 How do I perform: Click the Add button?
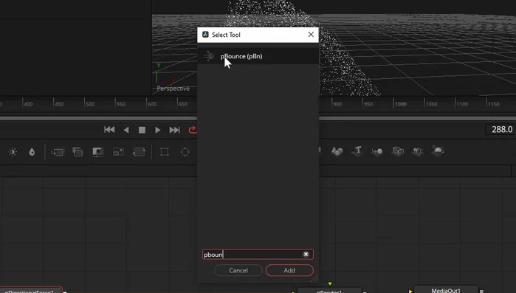[x=289, y=270]
